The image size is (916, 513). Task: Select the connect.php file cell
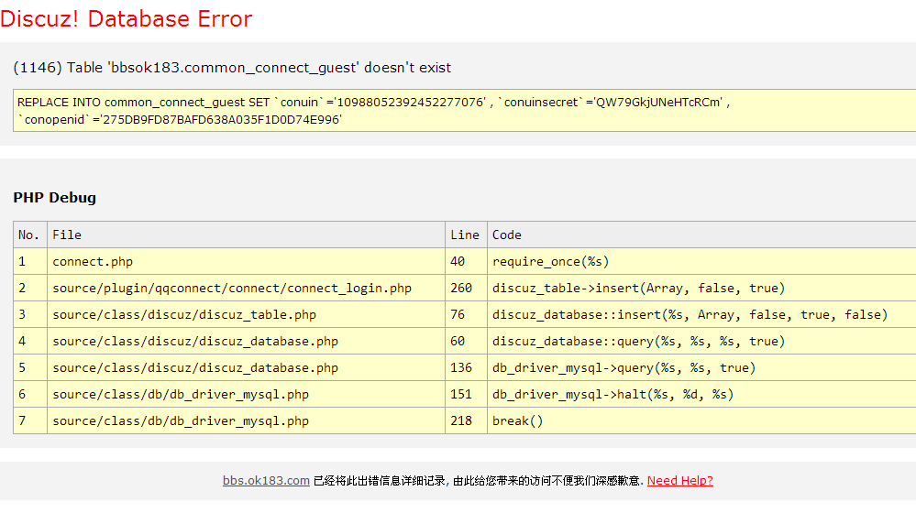[x=246, y=261]
